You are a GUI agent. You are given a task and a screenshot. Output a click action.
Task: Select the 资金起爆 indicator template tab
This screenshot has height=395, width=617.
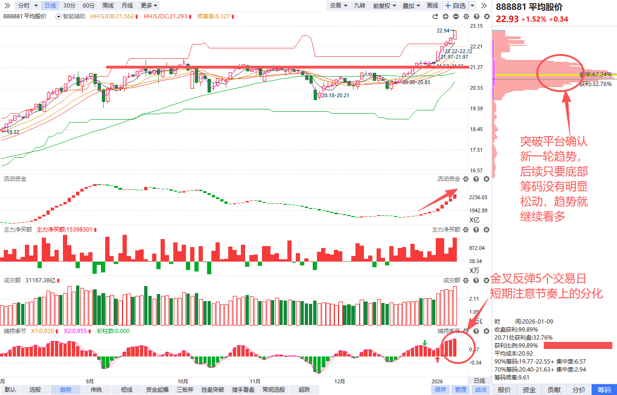click(x=157, y=390)
